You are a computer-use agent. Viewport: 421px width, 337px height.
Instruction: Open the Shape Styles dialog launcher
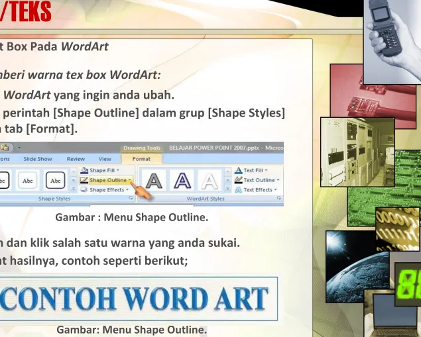coord(131,198)
